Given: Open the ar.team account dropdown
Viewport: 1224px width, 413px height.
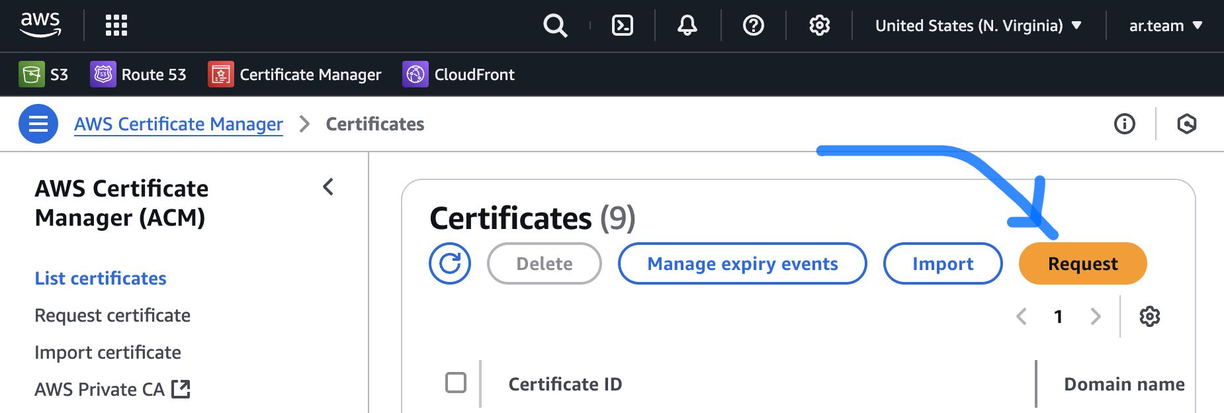Looking at the screenshot, I should click(x=1165, y=26).
